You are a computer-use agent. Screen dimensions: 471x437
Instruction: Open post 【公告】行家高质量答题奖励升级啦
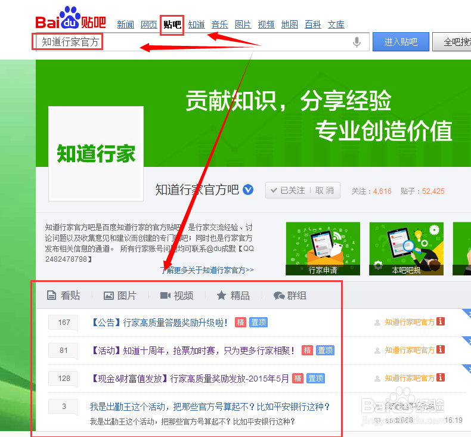tap(159, 323)
